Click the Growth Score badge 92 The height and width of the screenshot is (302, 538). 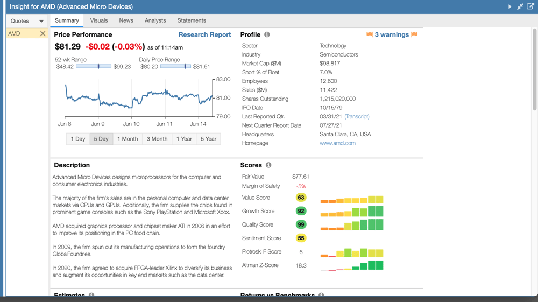301,211
